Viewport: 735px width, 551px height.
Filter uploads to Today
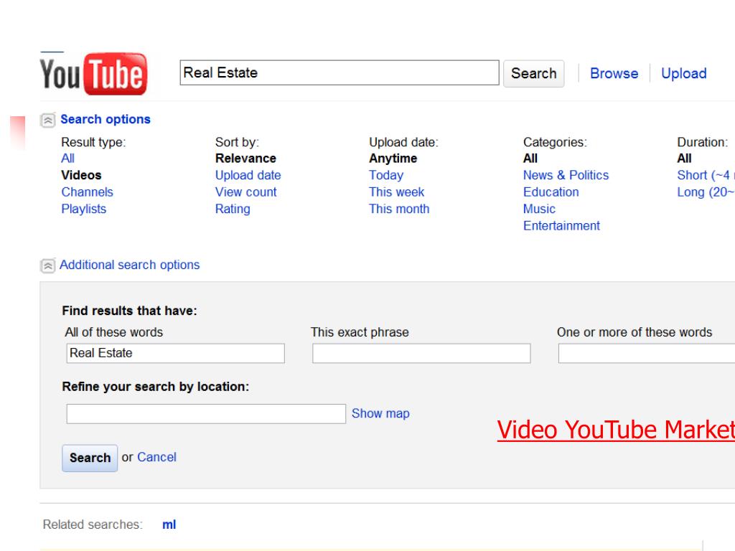[386, 175]
